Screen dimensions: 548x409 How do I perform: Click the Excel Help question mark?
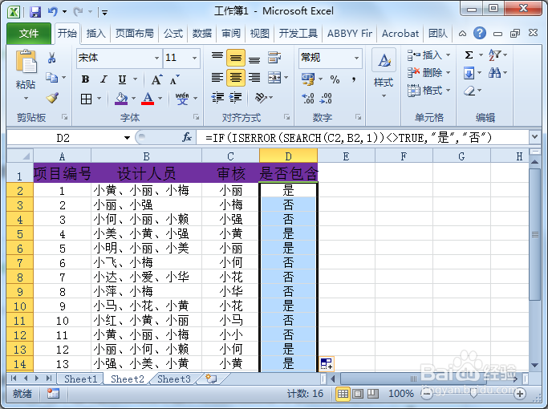coord(480,33)
